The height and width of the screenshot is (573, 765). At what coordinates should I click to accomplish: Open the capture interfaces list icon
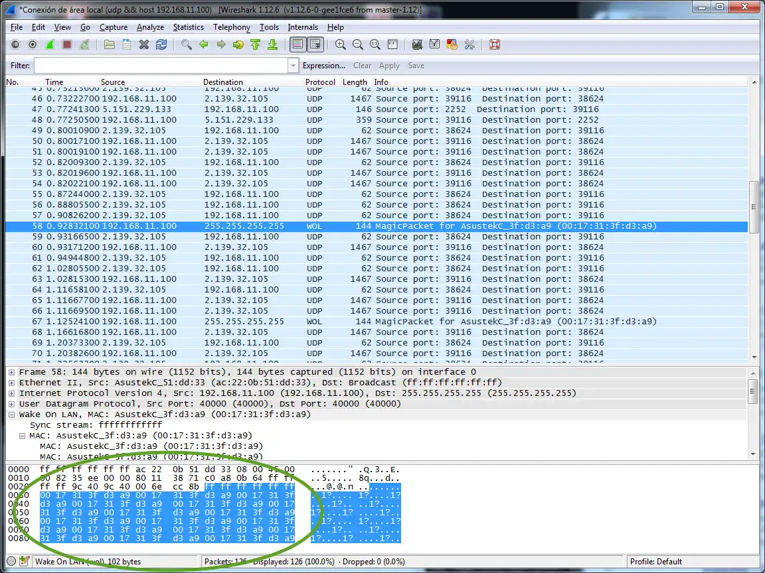coord(16,45)
